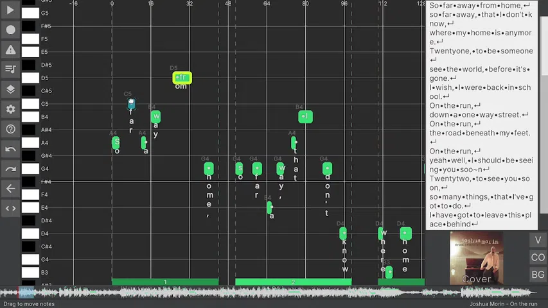This screenshot has width=548, height=308.
Task: Select the highlighted 'from' note on D5
Action: point(182,78)
